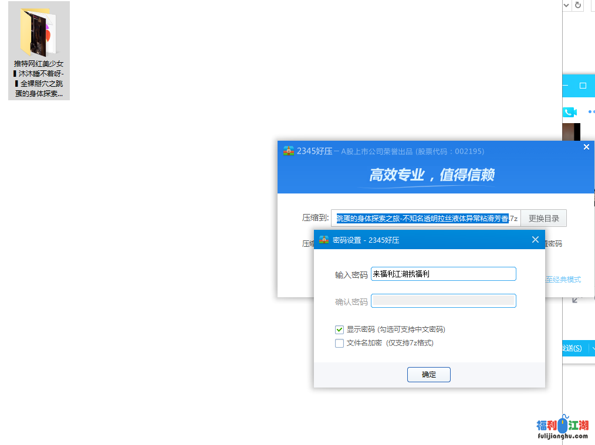This screenshot has width=595, height=445.
Task: Enable the 文件名加密 checkbox
Action: click(339, 343)
